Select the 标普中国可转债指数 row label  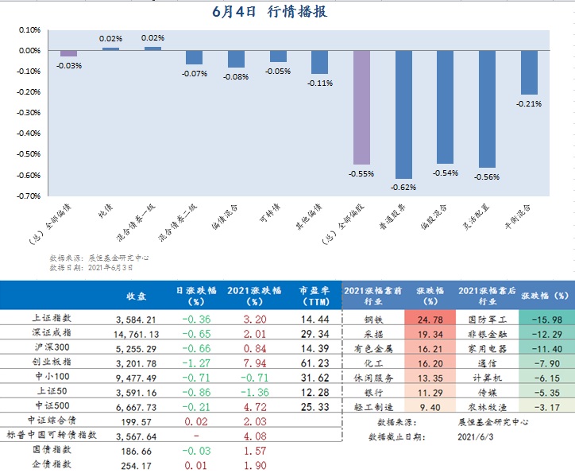(x=52, y=435)
